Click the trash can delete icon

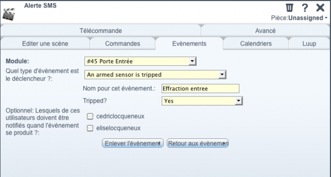point(290,8)
